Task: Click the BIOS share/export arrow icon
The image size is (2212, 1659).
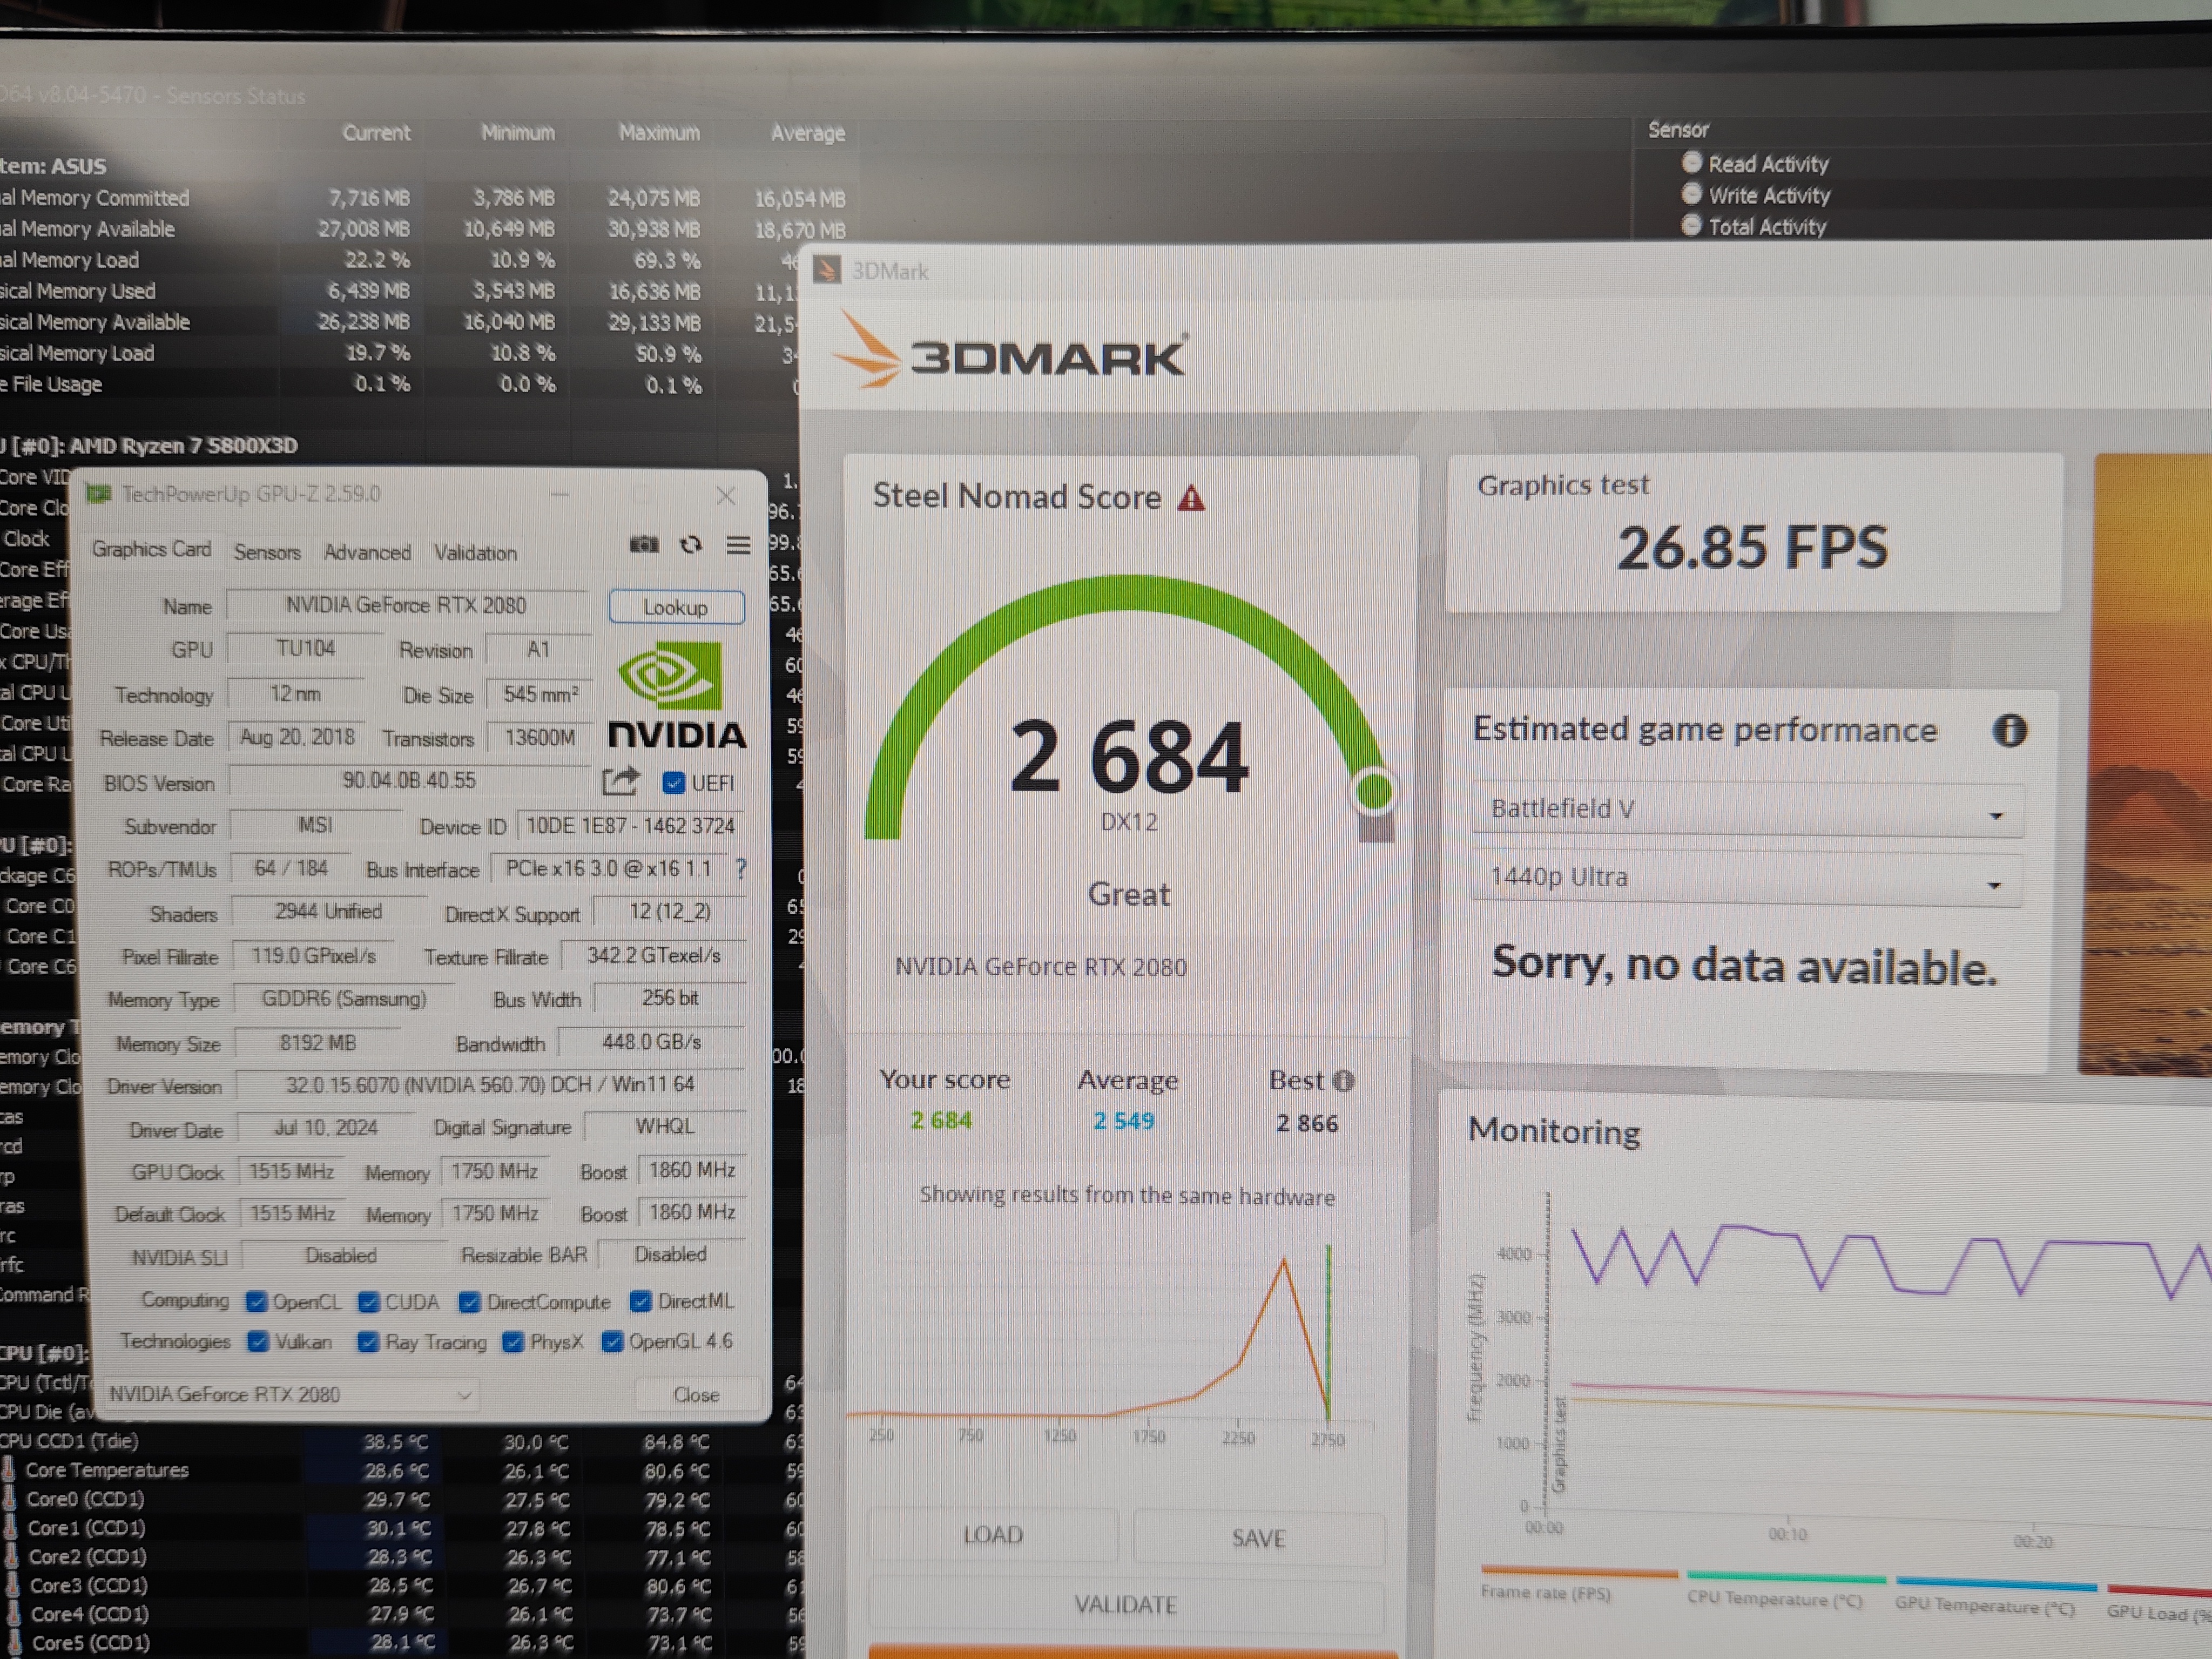Action: point(620,781)
